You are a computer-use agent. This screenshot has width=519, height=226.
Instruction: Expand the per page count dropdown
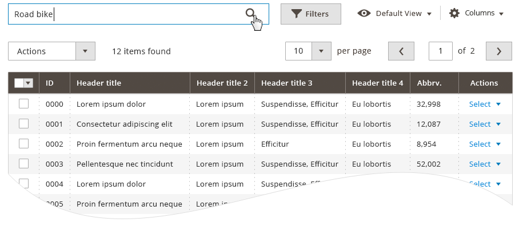click(x=321, y=51)
